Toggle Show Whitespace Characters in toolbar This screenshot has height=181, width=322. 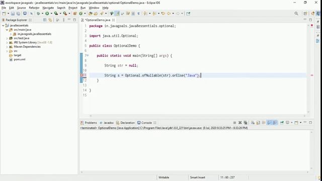tap(139, 14)
